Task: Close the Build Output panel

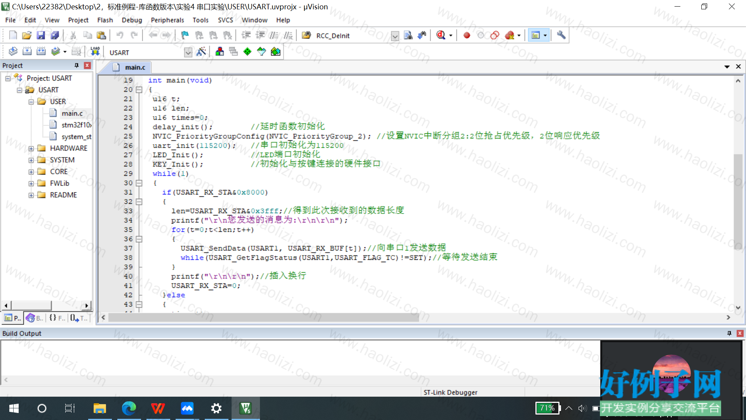Action: coord(740,333)
